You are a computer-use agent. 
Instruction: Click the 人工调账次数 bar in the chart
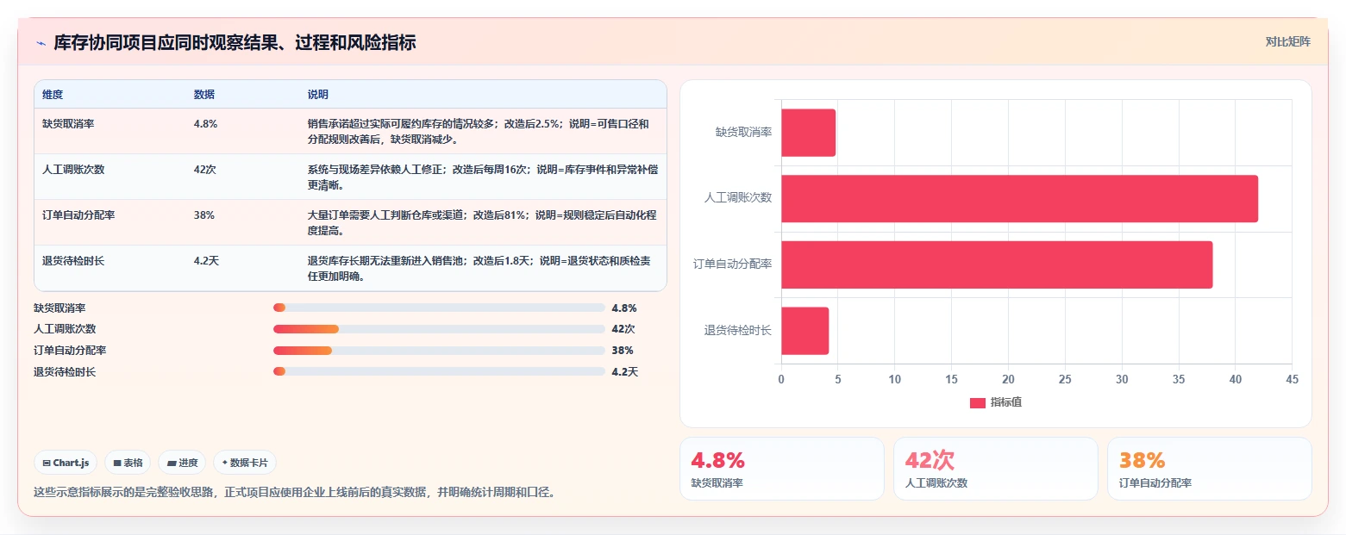coord(1019,199)
